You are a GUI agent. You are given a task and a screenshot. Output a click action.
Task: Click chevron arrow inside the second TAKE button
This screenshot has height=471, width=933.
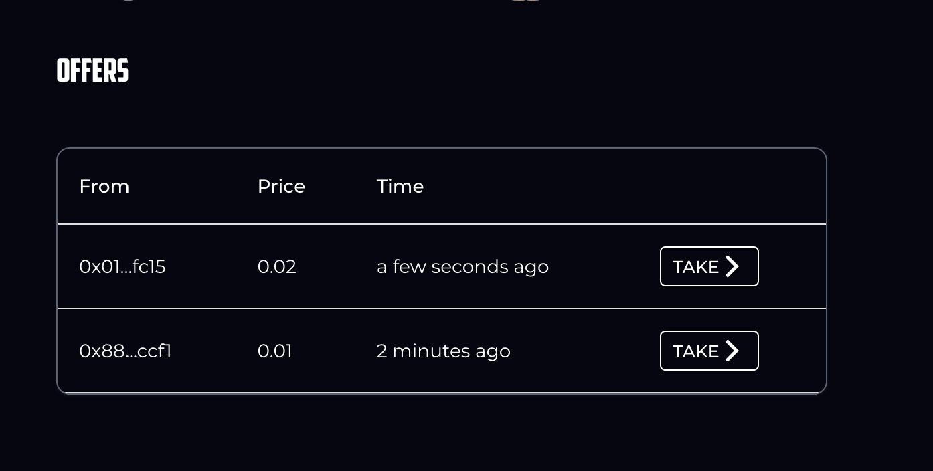point(732,351)
